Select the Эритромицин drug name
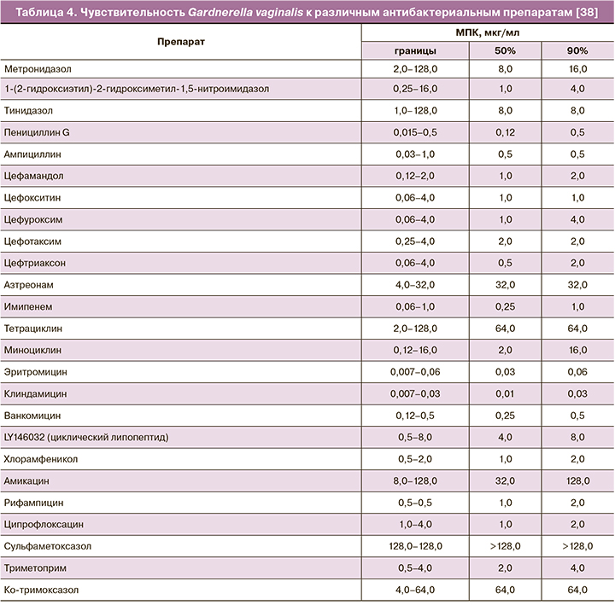The width and height of the screenshot is (615, 605). point(35,372)
